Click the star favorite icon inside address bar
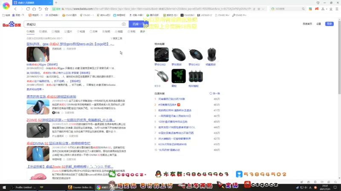 point(259,9)
